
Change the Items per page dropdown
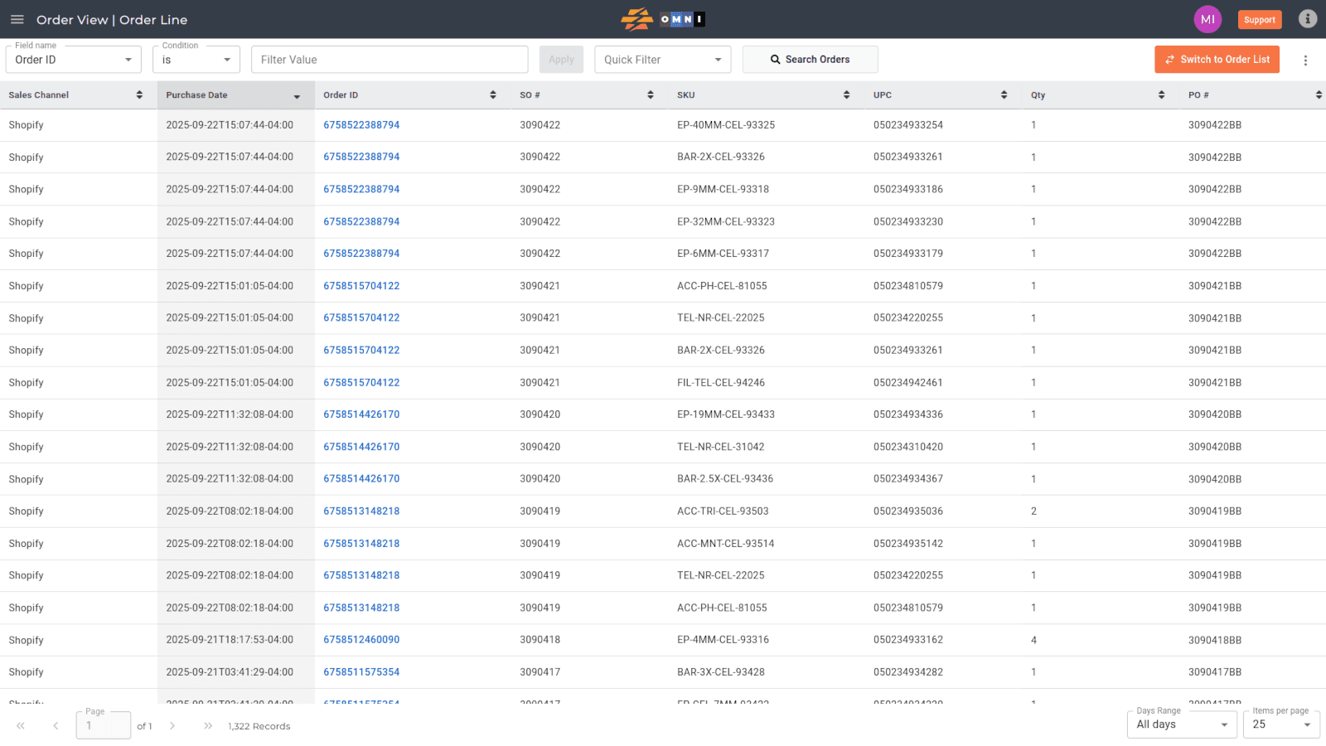click(x=1280, y=724)
